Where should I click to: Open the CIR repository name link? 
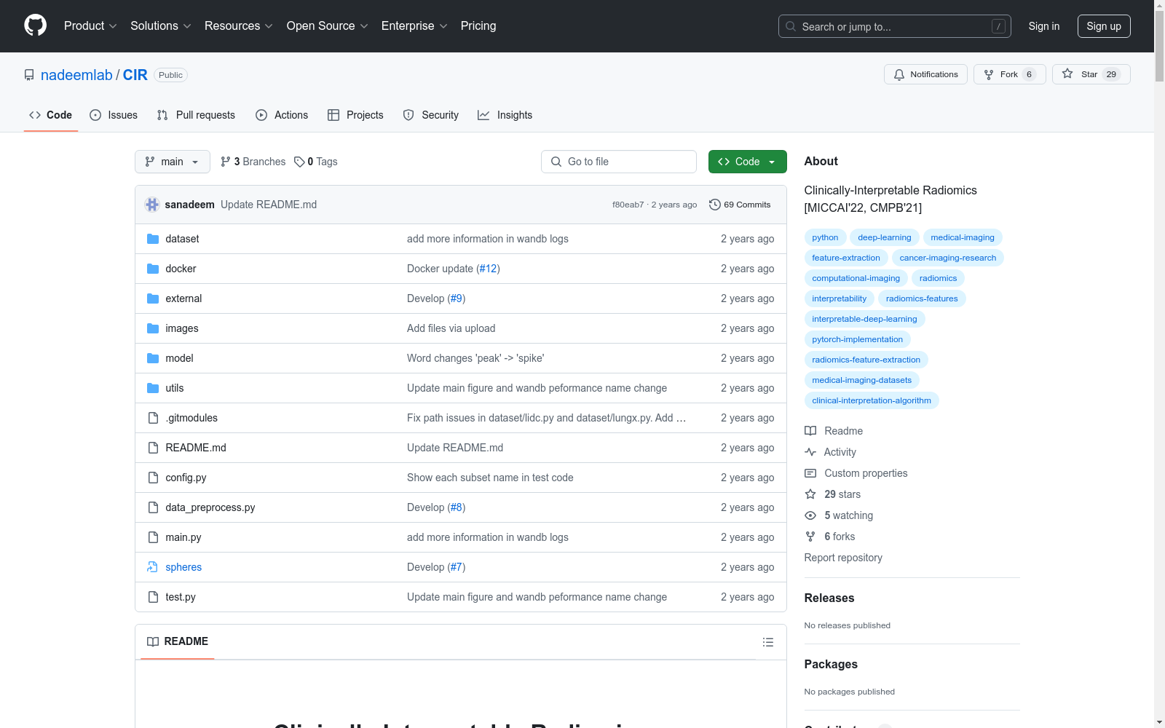click(x=135, y=75)
